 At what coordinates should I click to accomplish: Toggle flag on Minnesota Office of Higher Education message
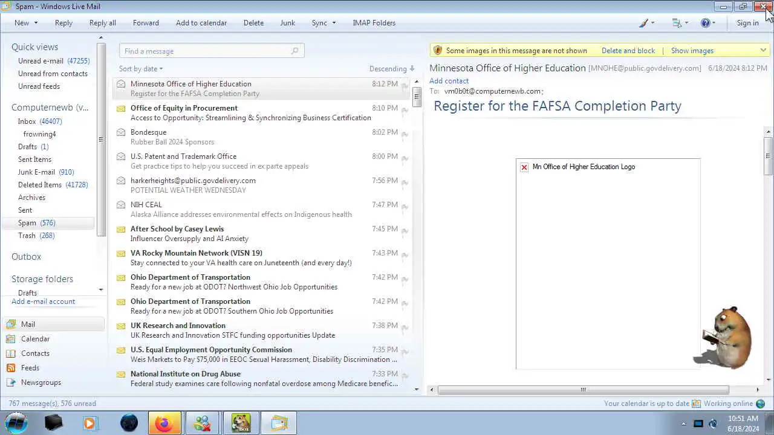coord(405,86)
